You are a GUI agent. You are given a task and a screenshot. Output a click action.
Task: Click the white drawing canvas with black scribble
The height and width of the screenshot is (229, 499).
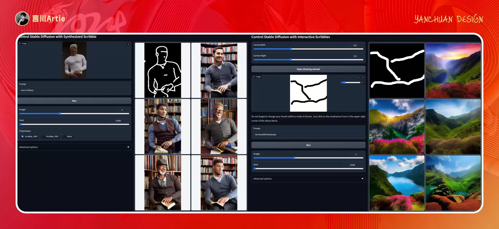308,93
